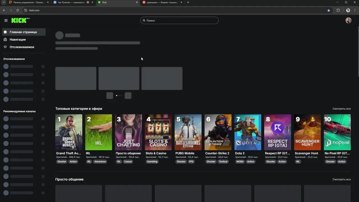The width and height of the screenshot is (359, 202).
Task: Click the Топовые категории в эфире heading
Action: pyautogui.click(x=79, y=109)
